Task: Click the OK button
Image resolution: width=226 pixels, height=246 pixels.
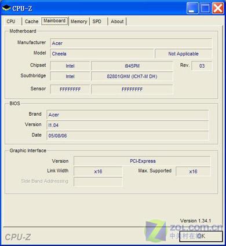Action: pos(201,236)
